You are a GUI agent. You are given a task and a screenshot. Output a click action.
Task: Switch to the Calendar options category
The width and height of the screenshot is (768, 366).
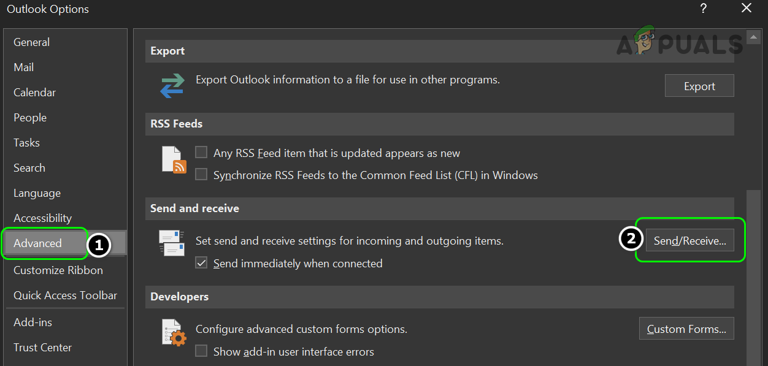tap(34, 93)
